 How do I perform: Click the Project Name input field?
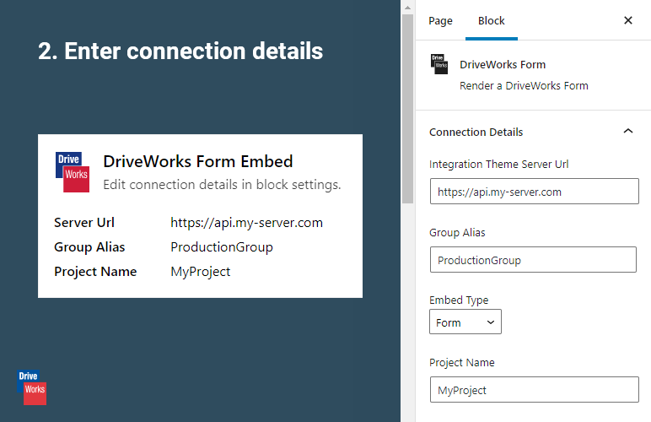click(x=535, y=390)
